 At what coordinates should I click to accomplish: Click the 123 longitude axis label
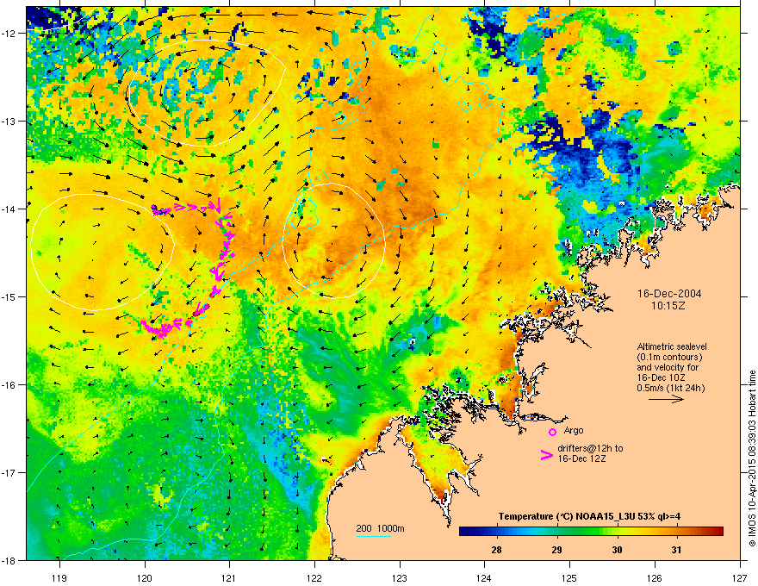click(x=400, y=577)
